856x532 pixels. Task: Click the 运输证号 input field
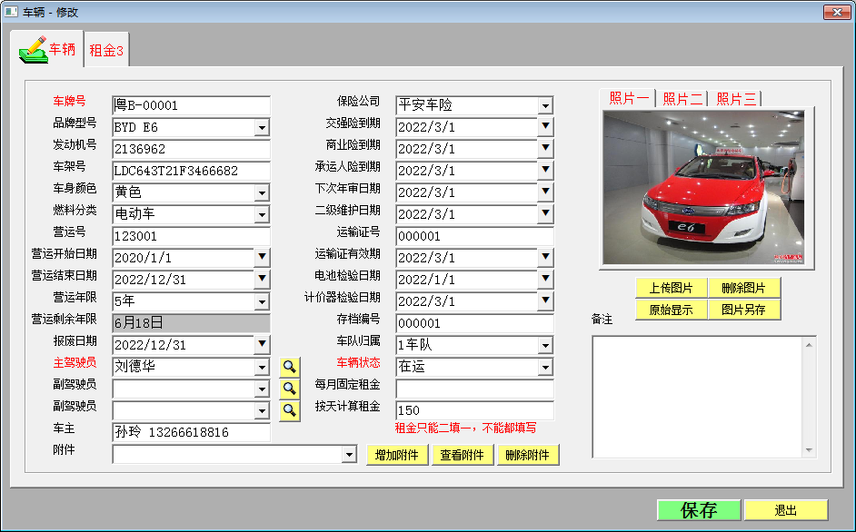pyautogui.click(x=474, y=236)
